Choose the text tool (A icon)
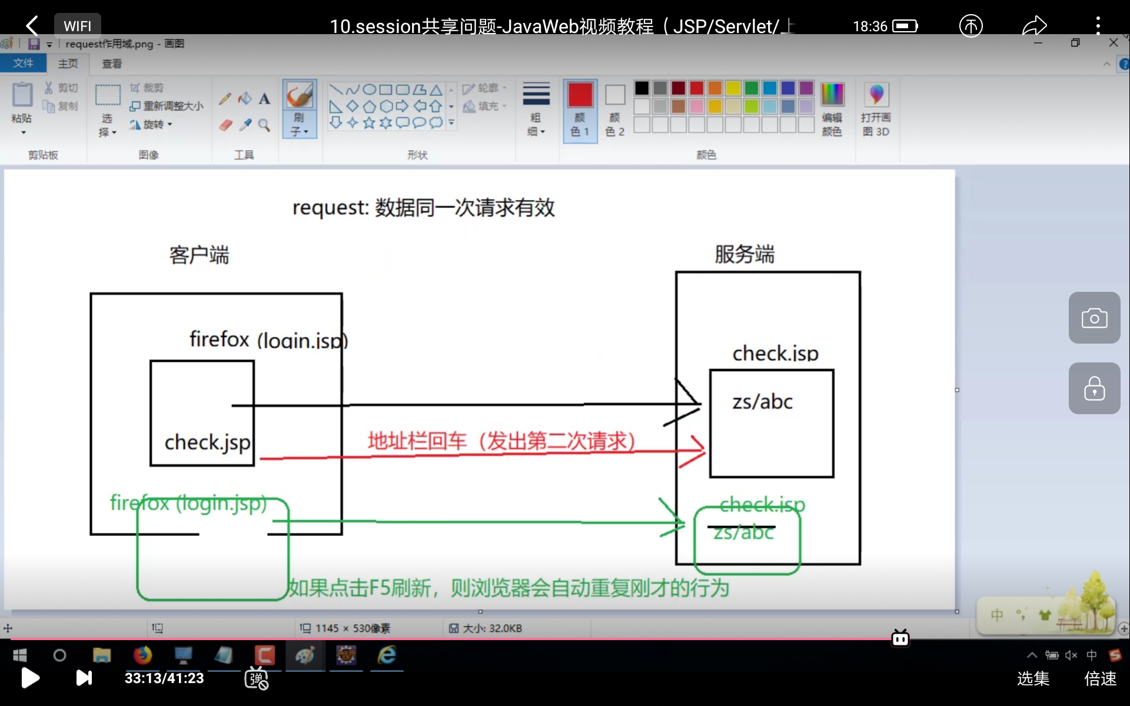Screen dimensions: 1130x706 pos(265,99)
